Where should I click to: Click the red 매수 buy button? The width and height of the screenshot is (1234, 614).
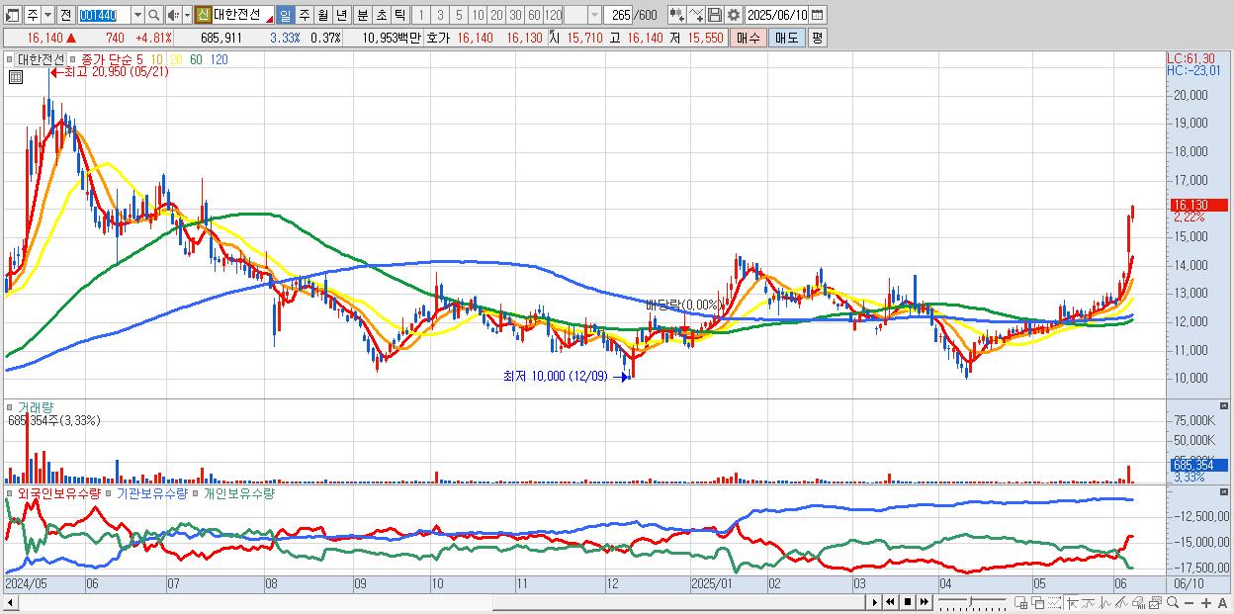coord(749,38)
